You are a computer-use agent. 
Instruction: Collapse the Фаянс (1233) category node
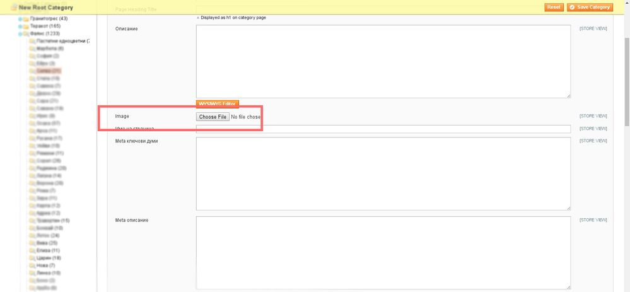pyautogui.click(x=20, y=33)
